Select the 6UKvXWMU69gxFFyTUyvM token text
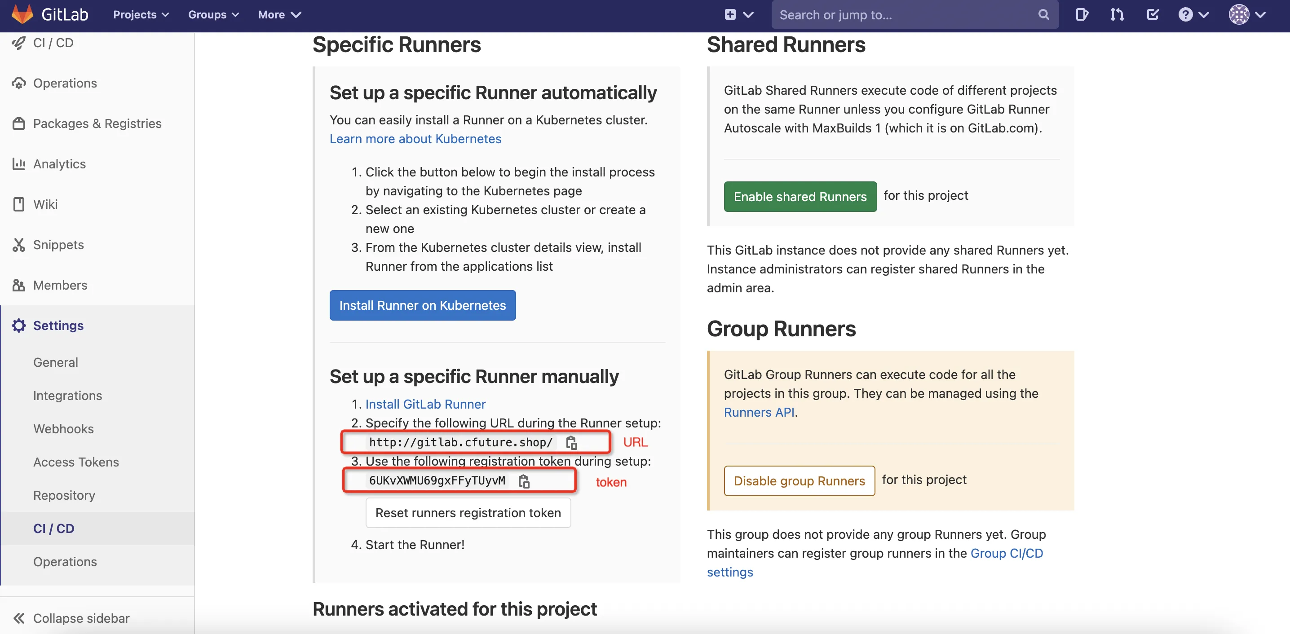 point(437,481)
